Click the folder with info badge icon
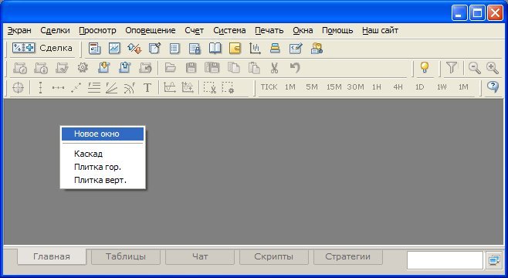Screen dimensions: 508x278 [x=41, y=68]
